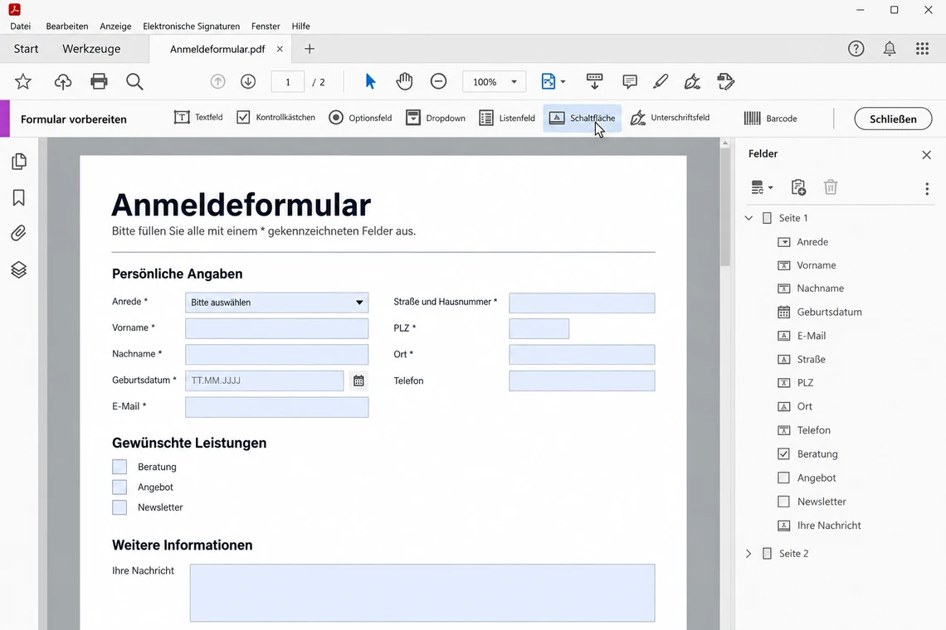Image resolution: width=946 pixels, height=630 pixels.
Task: Open bookmarks panel in left sidebar
Action: point(19,198)
